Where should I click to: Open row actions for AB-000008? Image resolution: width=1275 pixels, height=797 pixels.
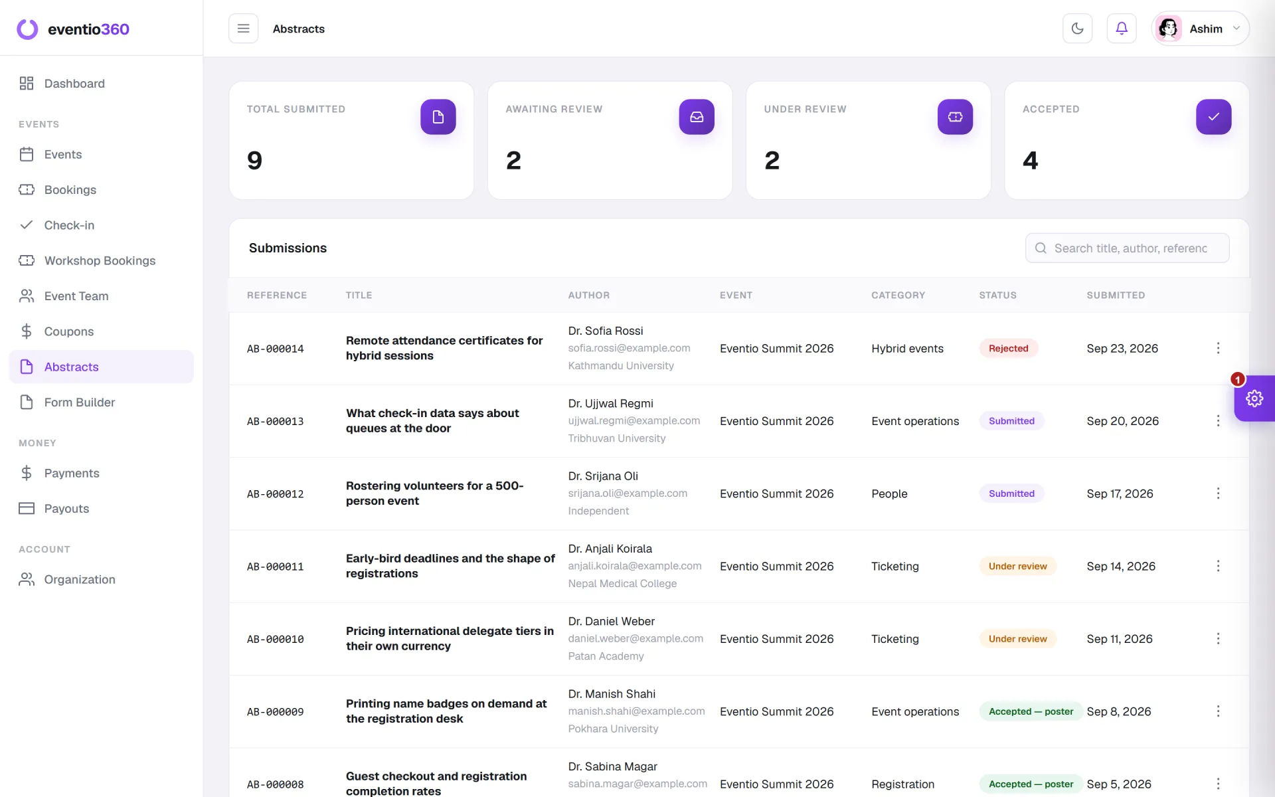tap(1218, 784)
